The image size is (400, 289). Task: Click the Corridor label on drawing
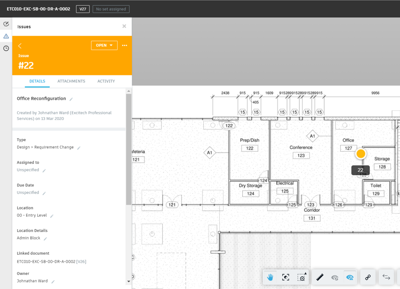pyautogui.click(x=312, y=210)
